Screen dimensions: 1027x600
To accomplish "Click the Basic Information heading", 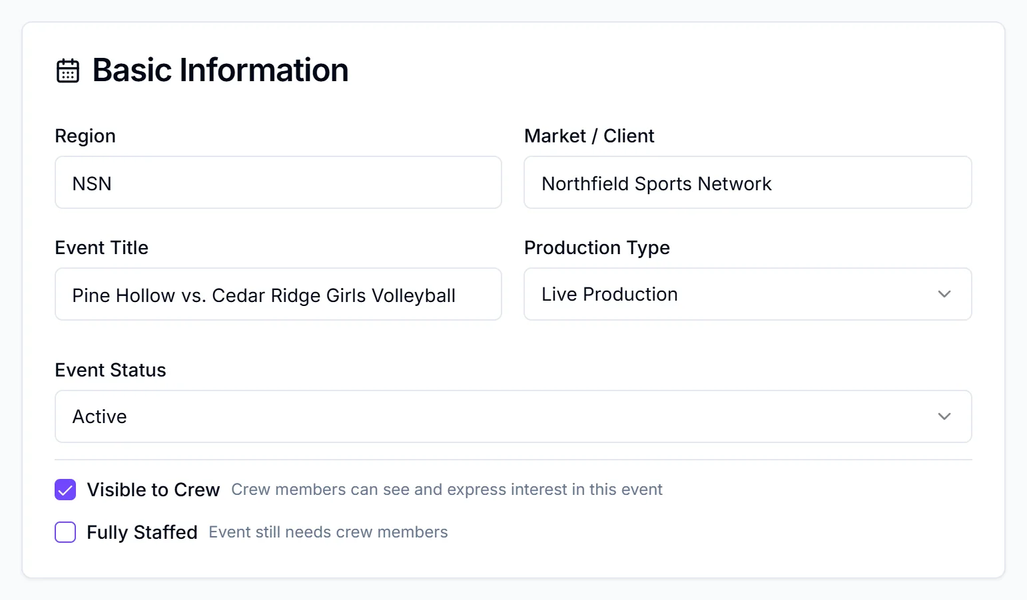I will coord(220,70).
